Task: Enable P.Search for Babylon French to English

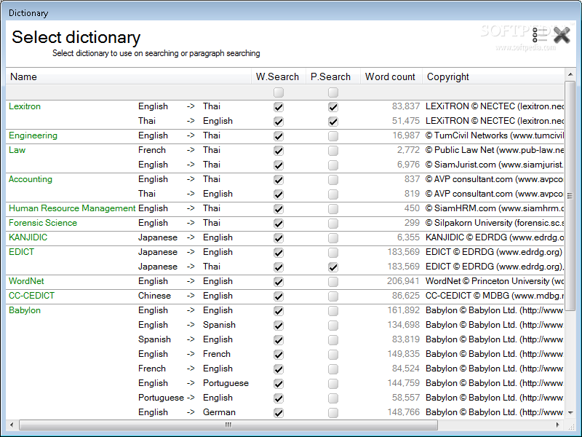Action: [333, 369]
